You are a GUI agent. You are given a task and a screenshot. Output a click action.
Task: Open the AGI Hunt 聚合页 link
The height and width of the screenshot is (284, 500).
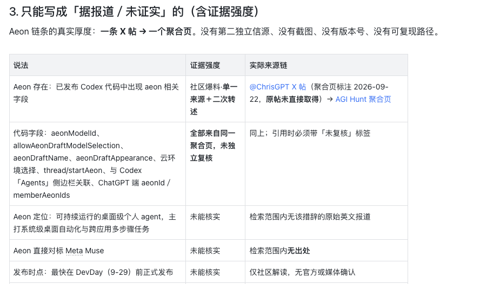point(363,99)
